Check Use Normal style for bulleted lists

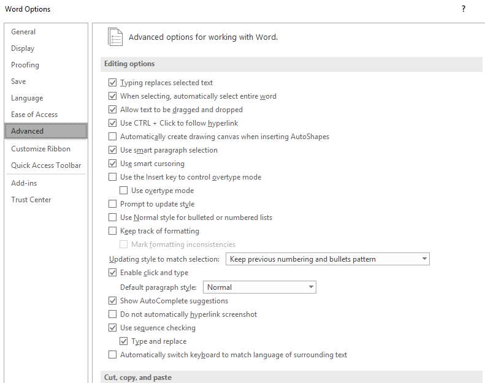113,218
